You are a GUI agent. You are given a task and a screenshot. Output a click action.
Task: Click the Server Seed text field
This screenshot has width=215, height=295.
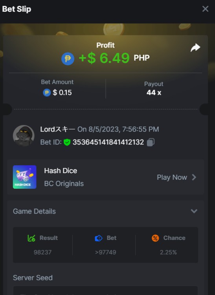pyautogui.click(x=105, y=291)
